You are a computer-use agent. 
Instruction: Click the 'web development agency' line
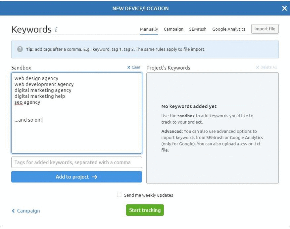point(44,84)
